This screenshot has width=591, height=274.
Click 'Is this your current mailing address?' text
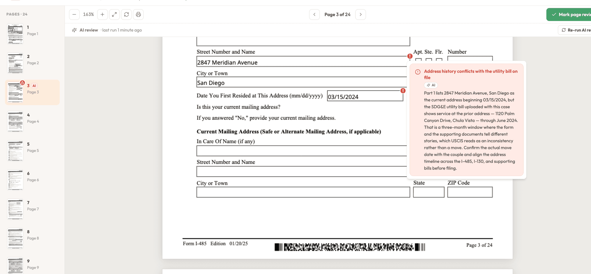pos(238,107)
